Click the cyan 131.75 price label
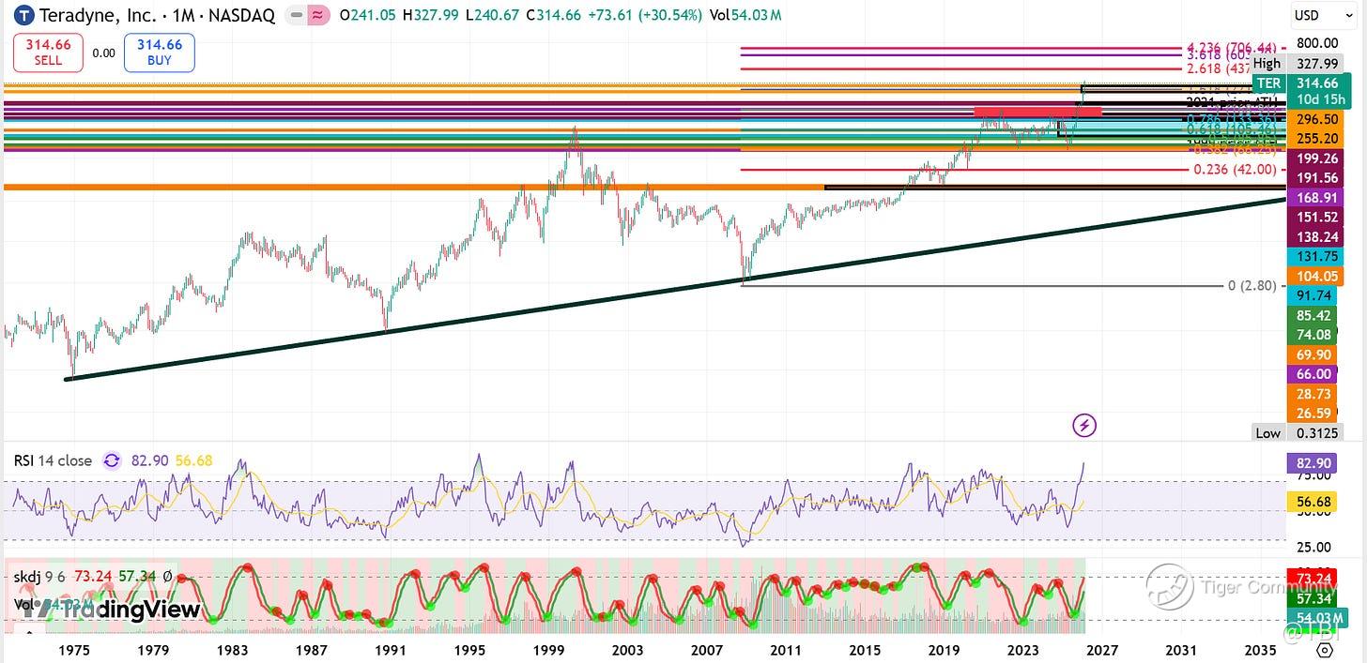Screen dimensions: 1367x663 coord(1314,257)
